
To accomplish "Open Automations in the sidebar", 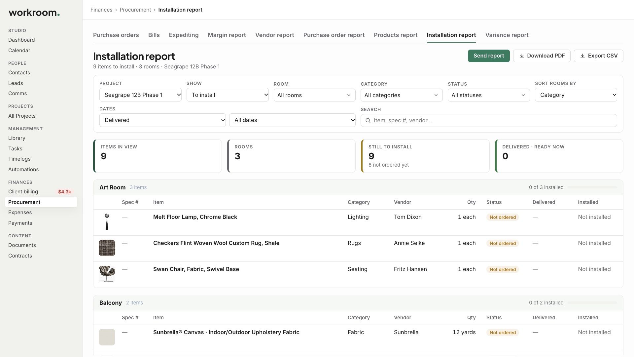I will 23,170.
